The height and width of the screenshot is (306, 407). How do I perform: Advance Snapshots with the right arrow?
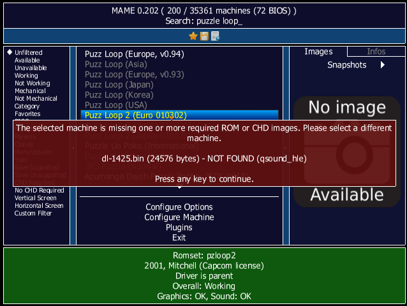tap(383, 65)
